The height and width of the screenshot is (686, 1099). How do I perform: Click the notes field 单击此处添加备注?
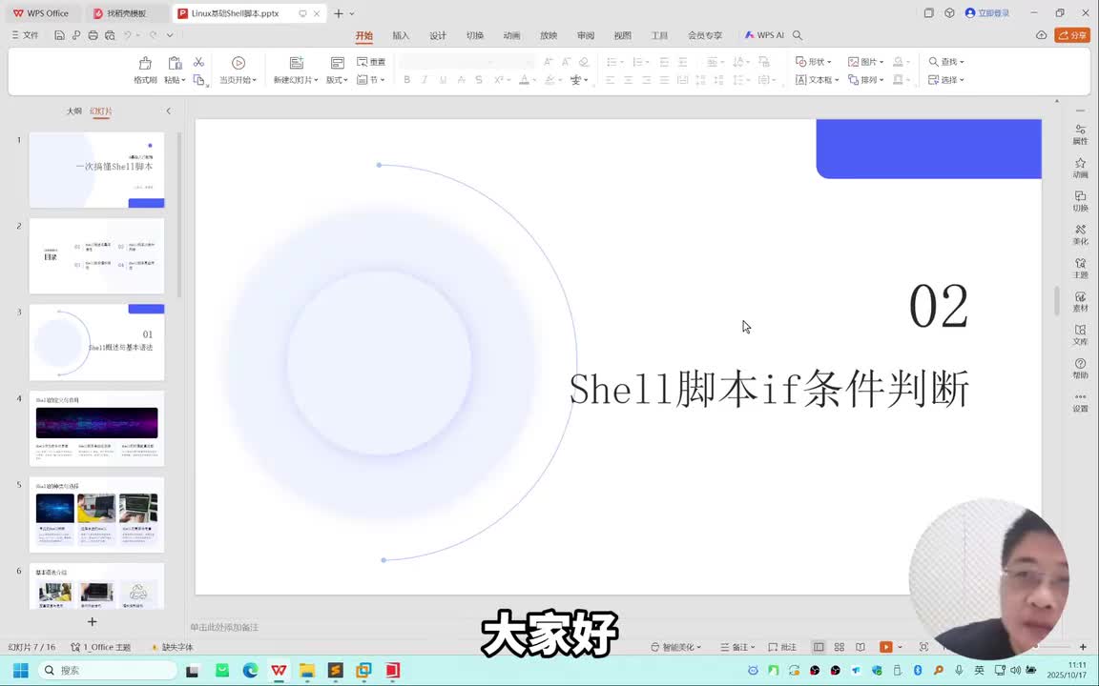(224, 627)
